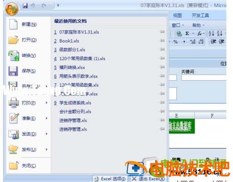Click the Excel Options (Excel 选项) button
Viewport: 233px width, 182px height.
pos(110,178)
